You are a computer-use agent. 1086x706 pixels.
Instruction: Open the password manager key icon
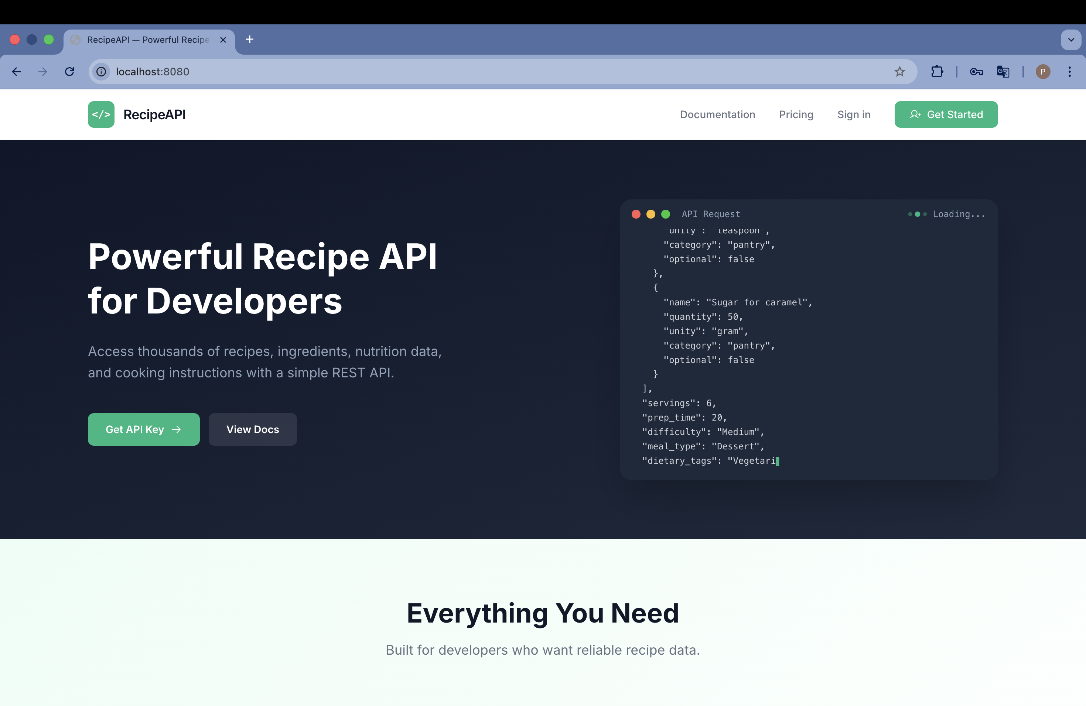[x=976, y=72]
